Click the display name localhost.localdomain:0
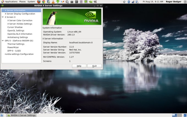Viewport: 187px width, 117px height. point(81,42)
